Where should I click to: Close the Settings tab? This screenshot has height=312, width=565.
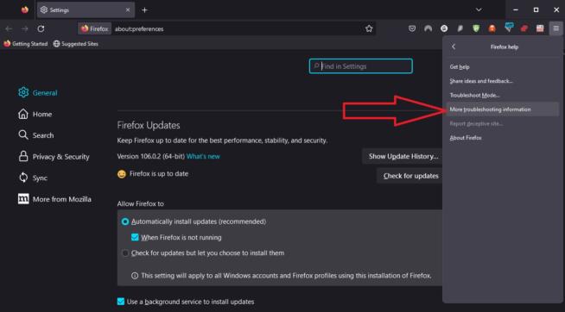coord(128,10)
